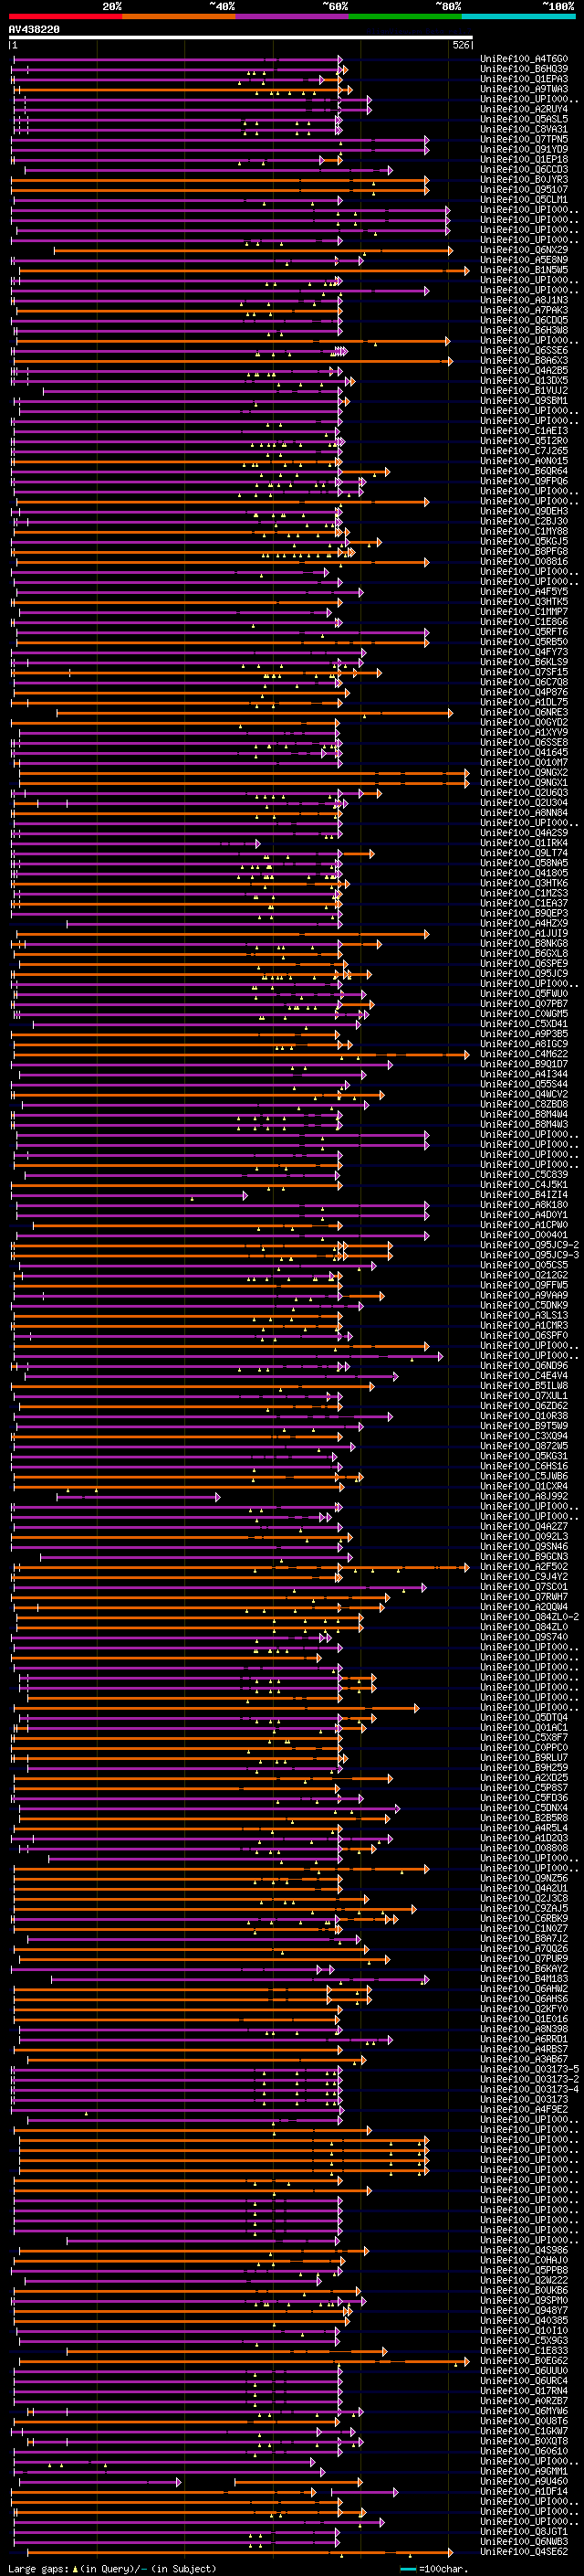Select the UniRef100_Q17RN4 label
The height and width of the screenshot is (2576, 584).
[524, 2390]
